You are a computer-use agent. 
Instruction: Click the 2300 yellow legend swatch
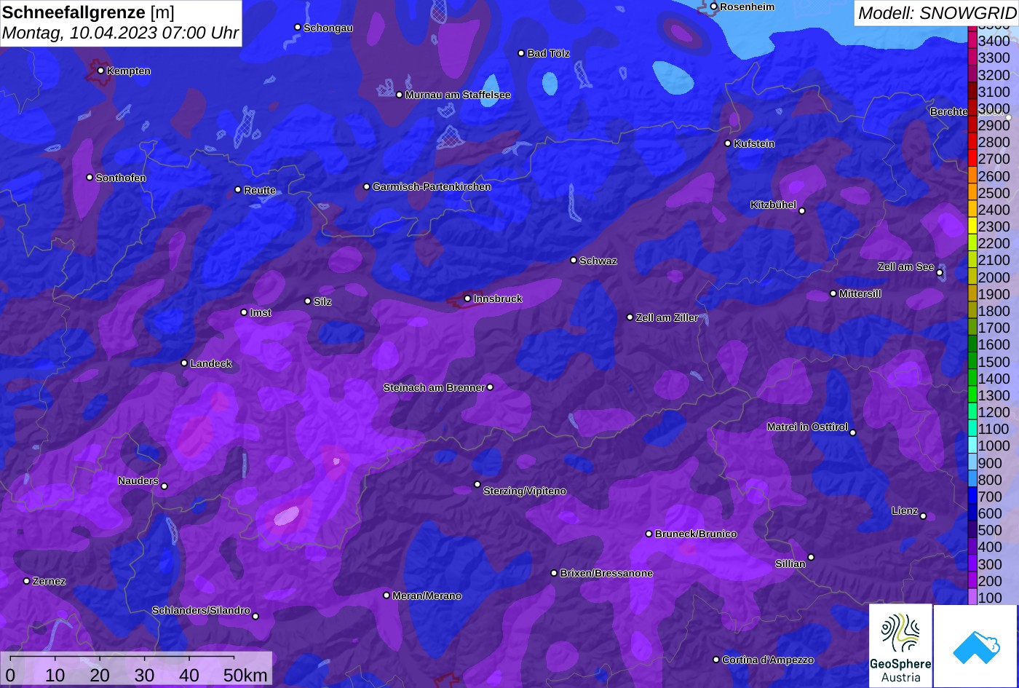pyautogui.click(x=972, y=226)
